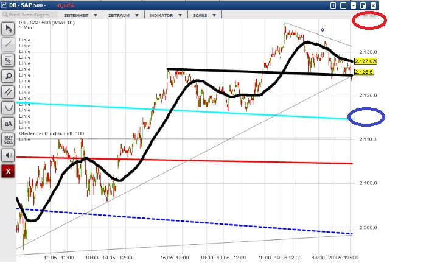The image size is (429, 274).
Task: Open the BUY SELL trading tool
Action: click(8, 139)
